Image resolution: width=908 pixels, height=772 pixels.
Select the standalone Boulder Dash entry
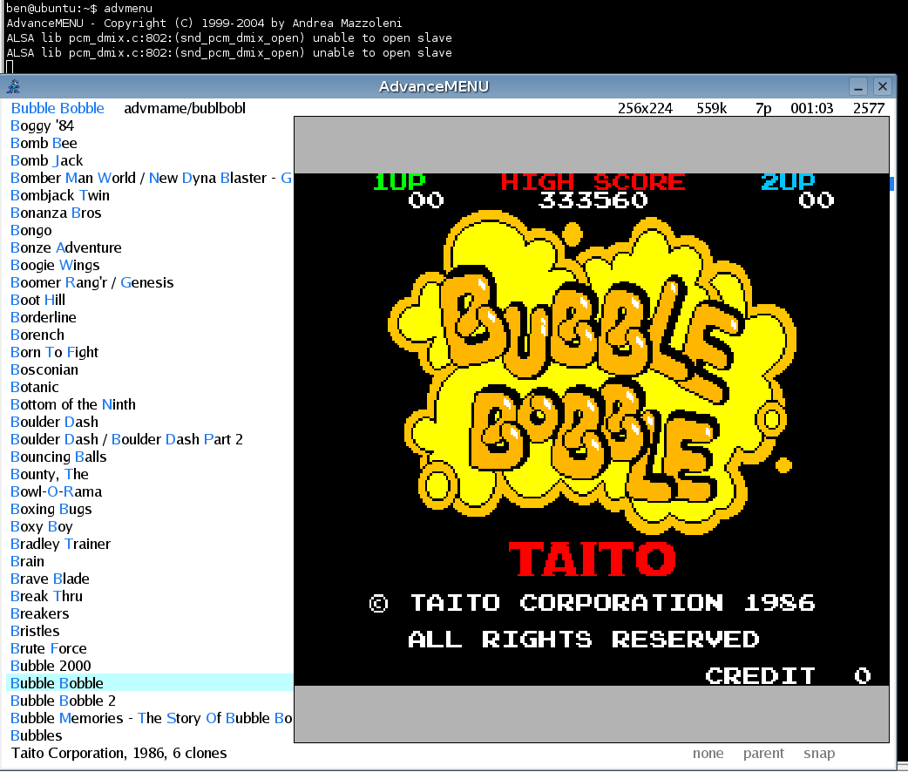pyautogui.click(x=54, y=422)
